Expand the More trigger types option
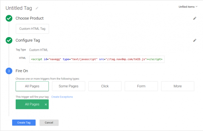This screenshot has height=131, width=203. click(x=178, y=86)
